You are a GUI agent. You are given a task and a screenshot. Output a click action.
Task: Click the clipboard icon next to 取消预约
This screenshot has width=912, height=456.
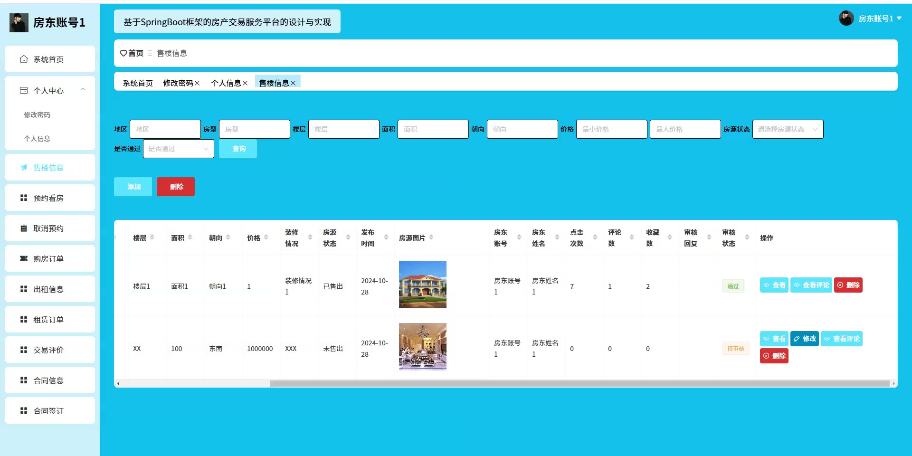[24, 228]
